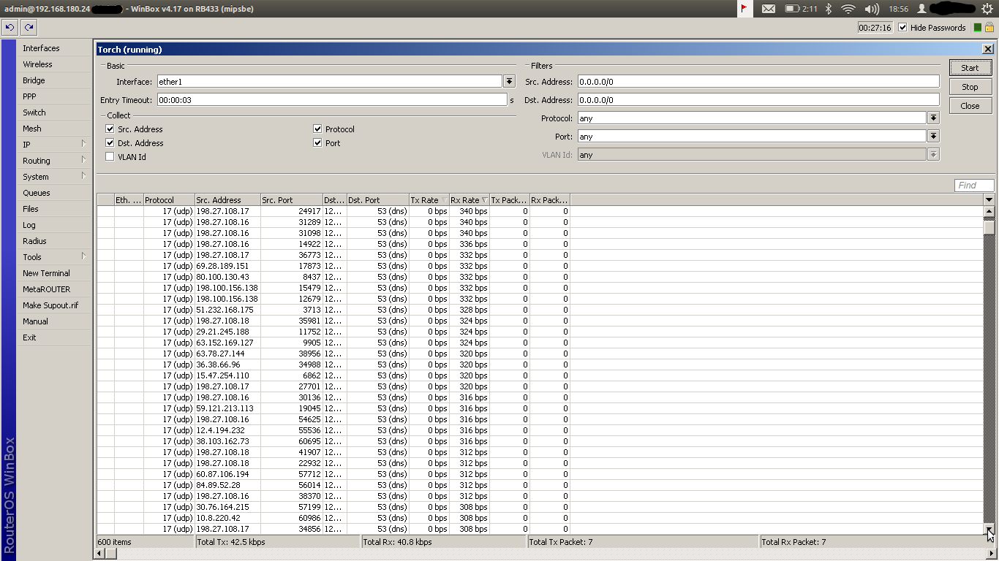Open the Interface dropdown in Torch
999x561 pixels.
coord(509,81)
